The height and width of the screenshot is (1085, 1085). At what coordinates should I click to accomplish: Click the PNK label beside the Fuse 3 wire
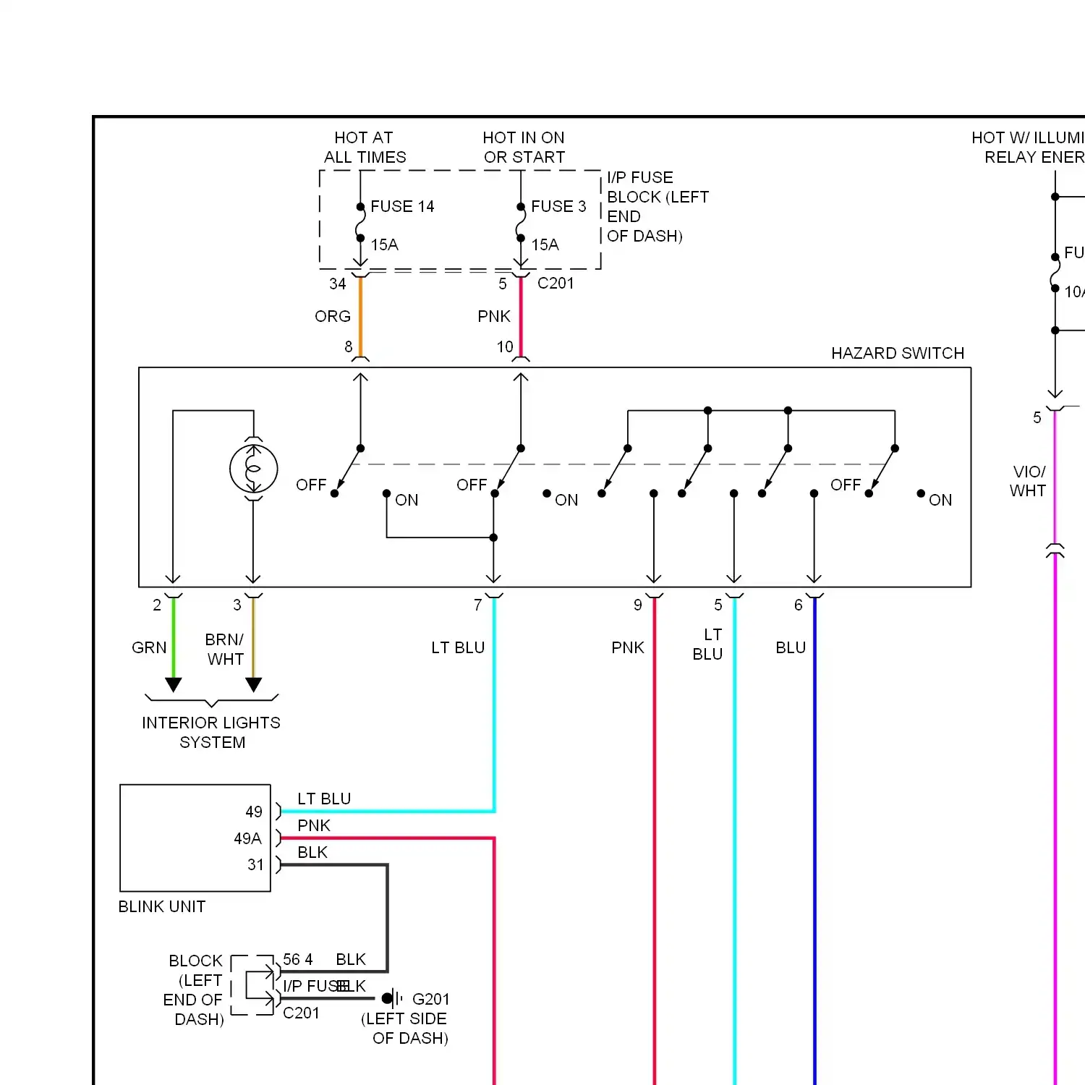click(x=494, y=316)
